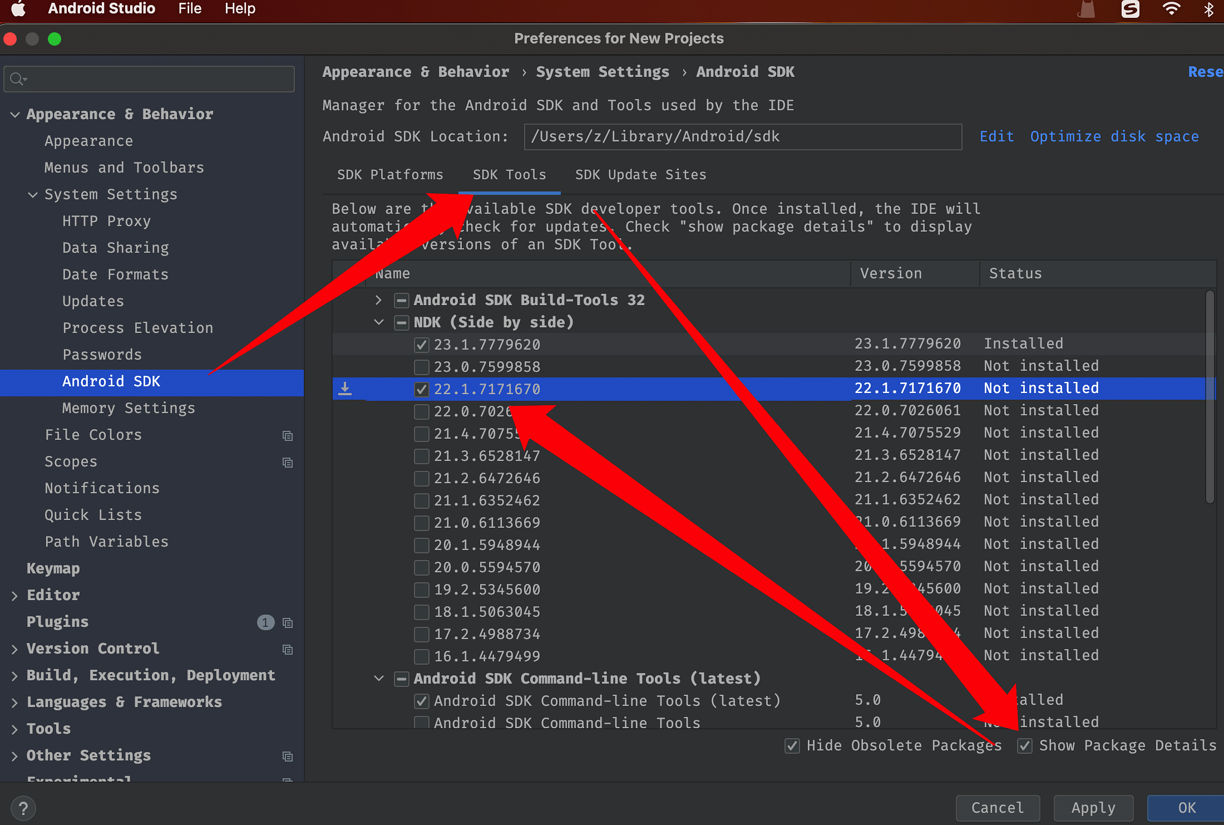
Task: Click project-level icon next to File Colors
Action: (288, 435)
